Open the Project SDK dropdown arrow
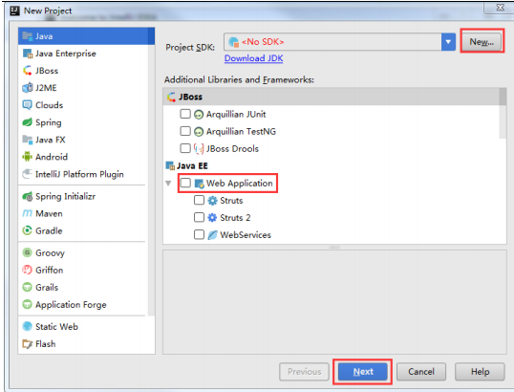Image resolution: width=514 pixels, height=392 pixels. (448, 42)
